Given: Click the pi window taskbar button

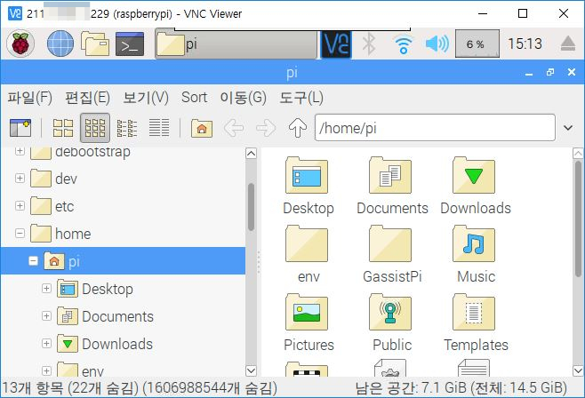Looking at the screenshot, I should click(236, 44).
